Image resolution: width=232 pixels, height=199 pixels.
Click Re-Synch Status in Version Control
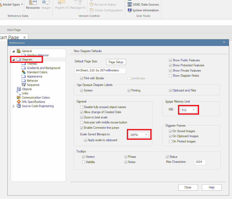tap(103, 4)
